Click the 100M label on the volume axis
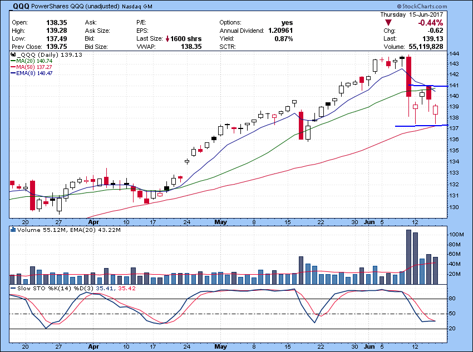The width and height of the screenshot is (473, 352). point(456,235)
